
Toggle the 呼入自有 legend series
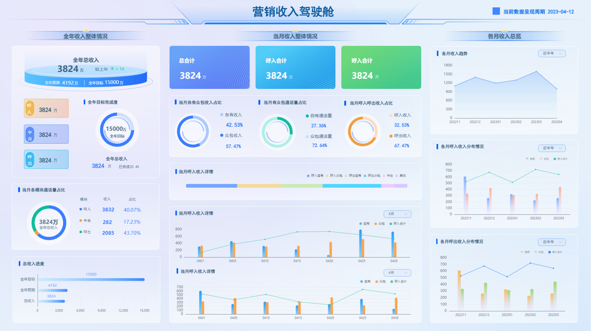point(315,176)
